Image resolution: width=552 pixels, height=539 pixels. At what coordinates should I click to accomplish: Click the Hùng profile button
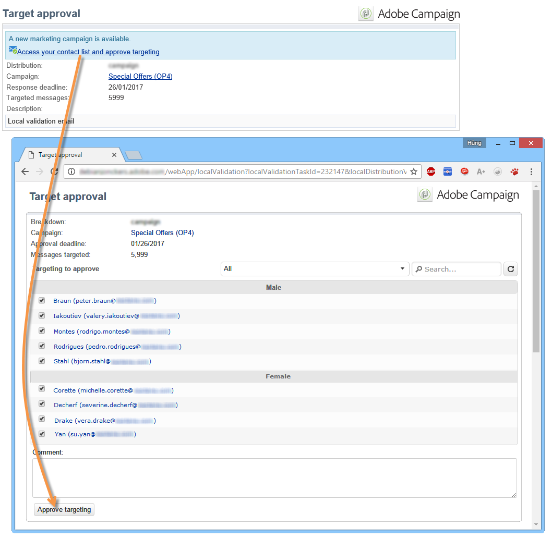pos(474,143)
